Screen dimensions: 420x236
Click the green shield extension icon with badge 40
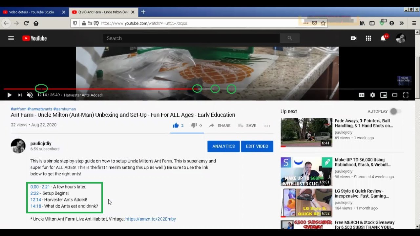pyautogui.click(x=382, y=23)
